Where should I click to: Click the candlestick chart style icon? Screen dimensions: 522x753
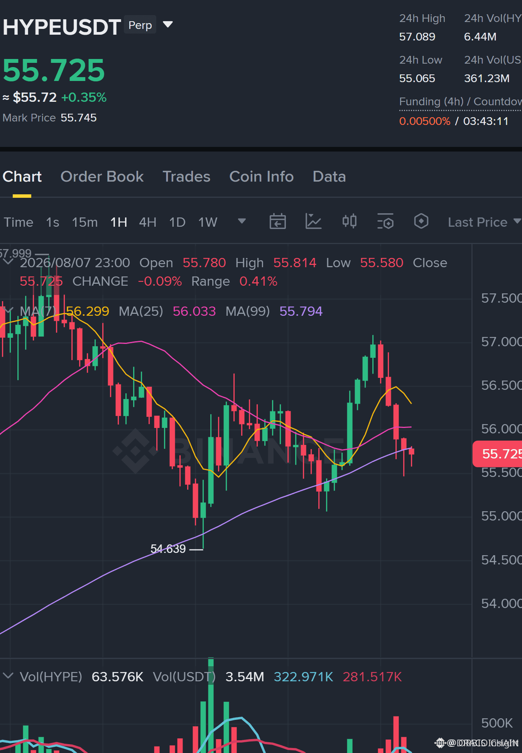(350, 221)
